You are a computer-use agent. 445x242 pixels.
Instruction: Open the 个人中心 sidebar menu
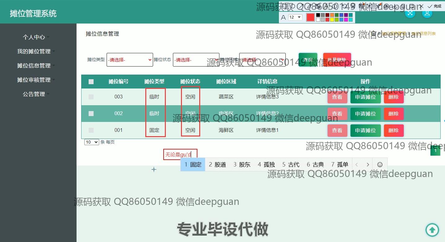(x=34, y=37)
